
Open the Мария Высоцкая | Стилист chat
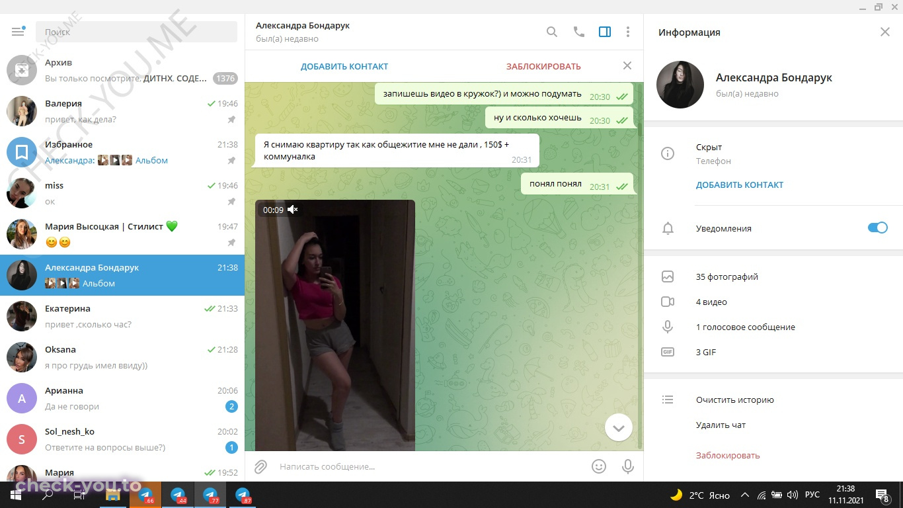click(122, 234)
